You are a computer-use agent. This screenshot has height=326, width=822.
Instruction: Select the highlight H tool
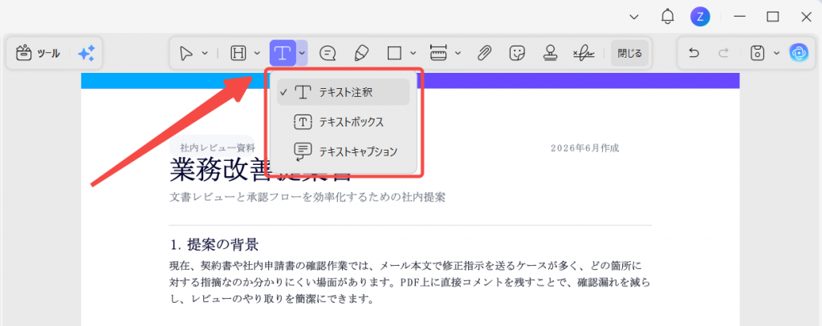[x=239, y=53]
